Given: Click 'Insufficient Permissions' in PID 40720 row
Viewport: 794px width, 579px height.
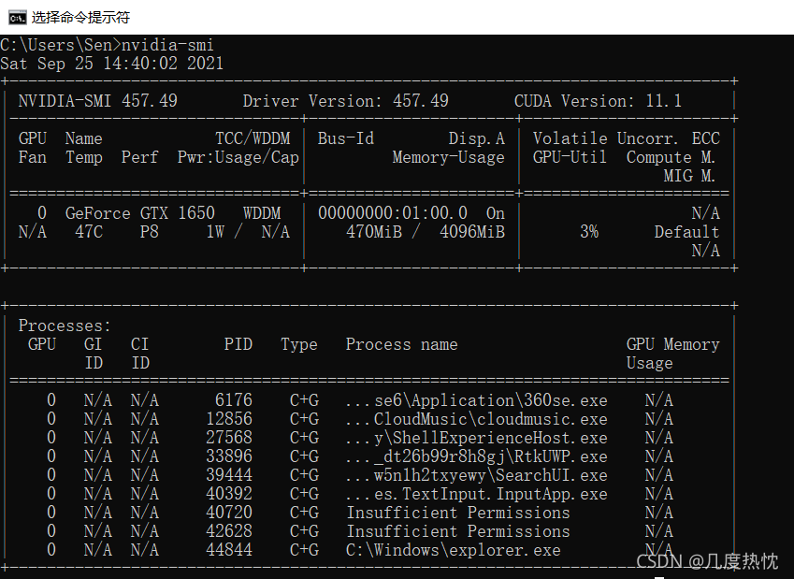Looking at the screenshot, I should pos(458,513).
